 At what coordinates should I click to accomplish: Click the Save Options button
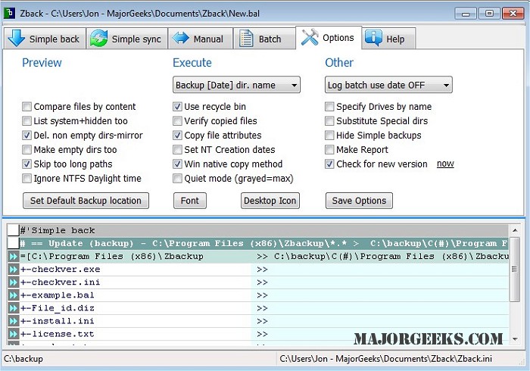(x=359, y=201)
